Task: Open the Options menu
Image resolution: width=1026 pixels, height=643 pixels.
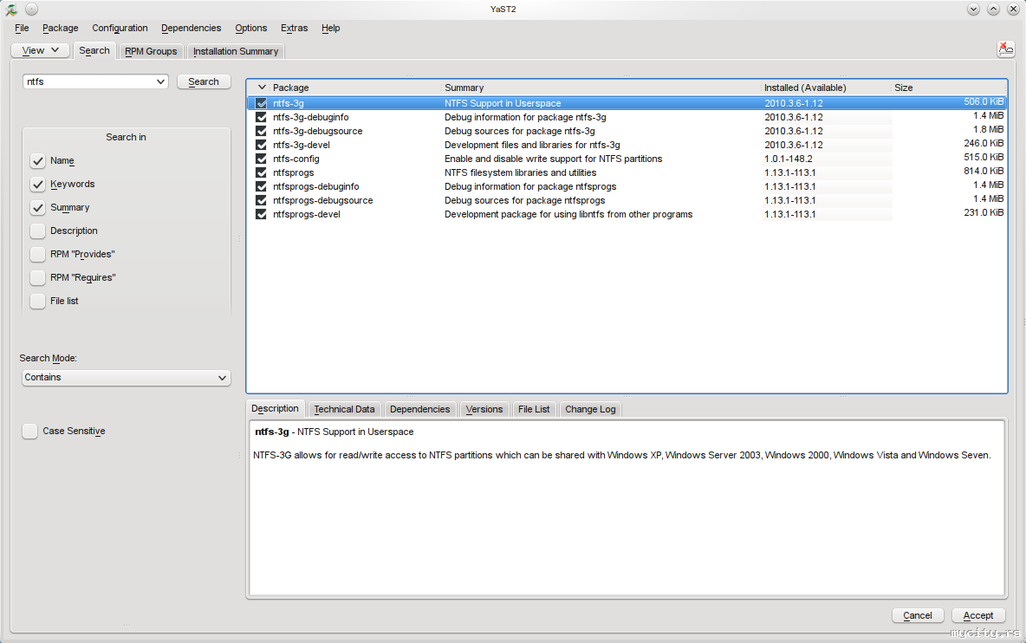Action: coord(251,28)
